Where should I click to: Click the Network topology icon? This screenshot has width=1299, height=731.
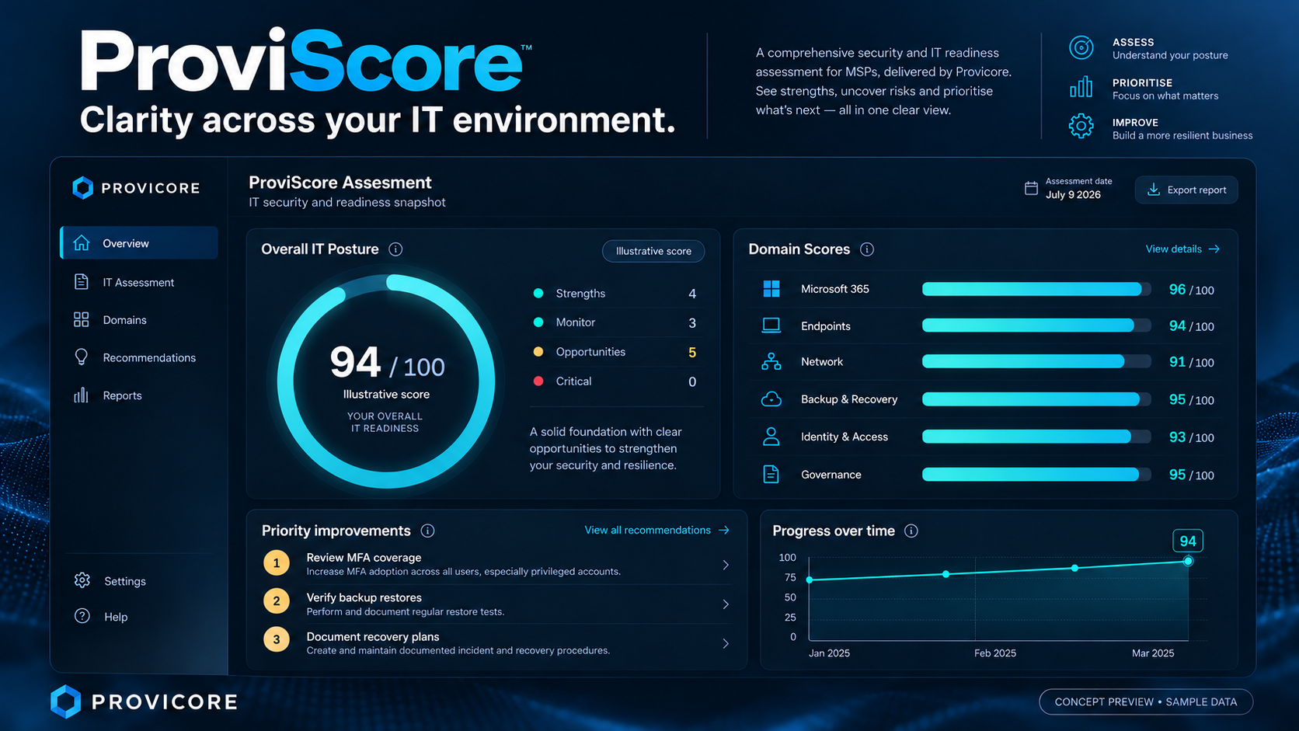click(x=771, y=361)
